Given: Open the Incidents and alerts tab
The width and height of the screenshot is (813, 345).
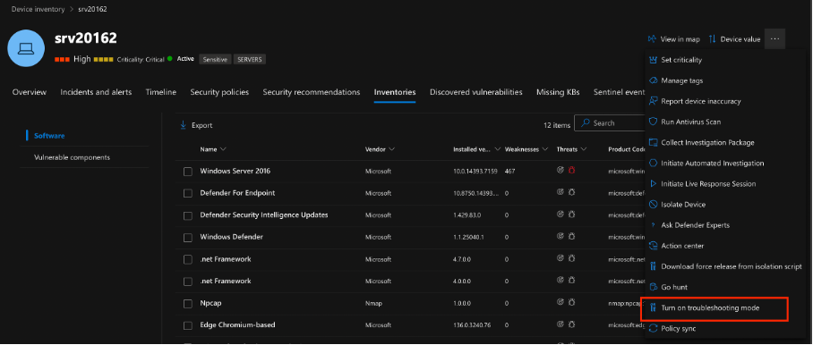Looking at the screenshot, I should tap(96, 92).
